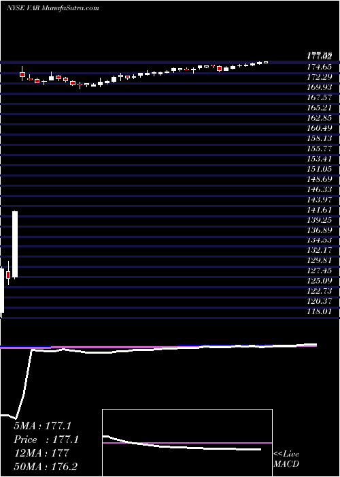340x477 pixels.
Task: Click the 50MA : 176.2 readout
Action: pos(47,466)
